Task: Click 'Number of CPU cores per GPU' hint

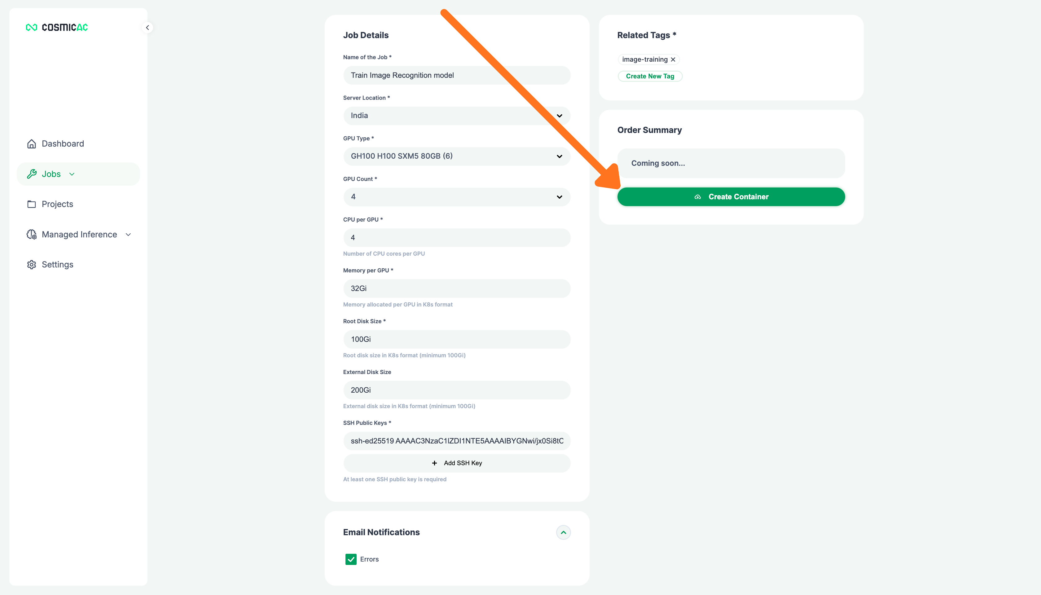Action: click(x=384, y=254)
